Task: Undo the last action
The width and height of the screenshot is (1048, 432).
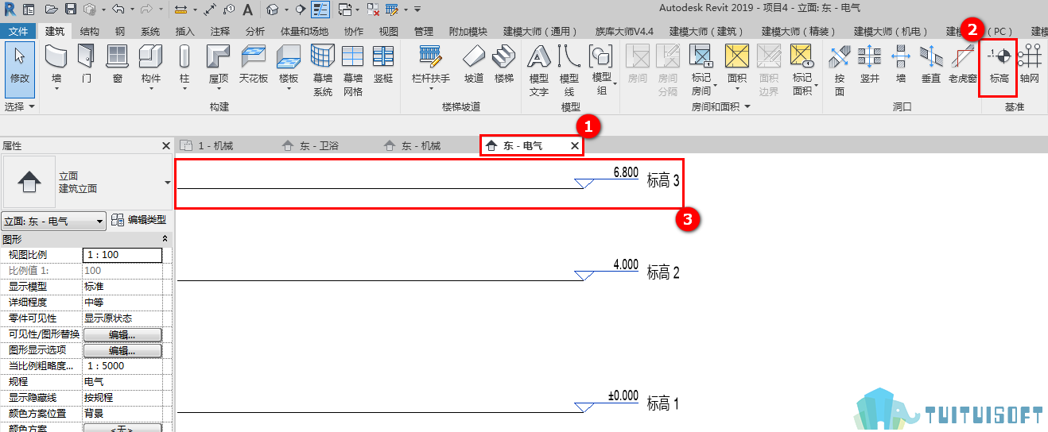Action: 118,10
